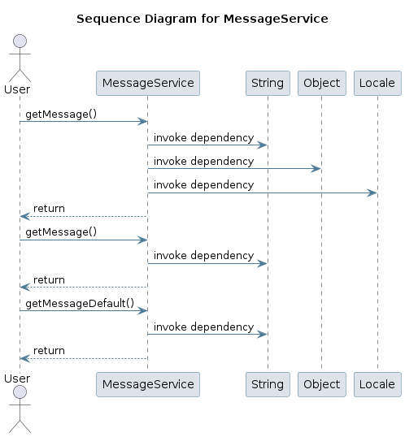
Task: Click the arrowhead arriving at Locale lifeline
Action: click(x=372, y=193)
